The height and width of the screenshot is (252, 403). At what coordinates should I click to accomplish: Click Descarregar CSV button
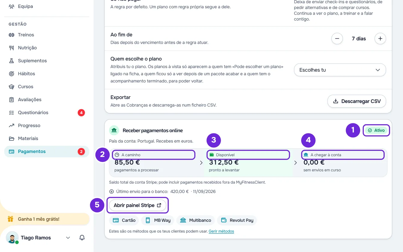click(x=357, y=101)
